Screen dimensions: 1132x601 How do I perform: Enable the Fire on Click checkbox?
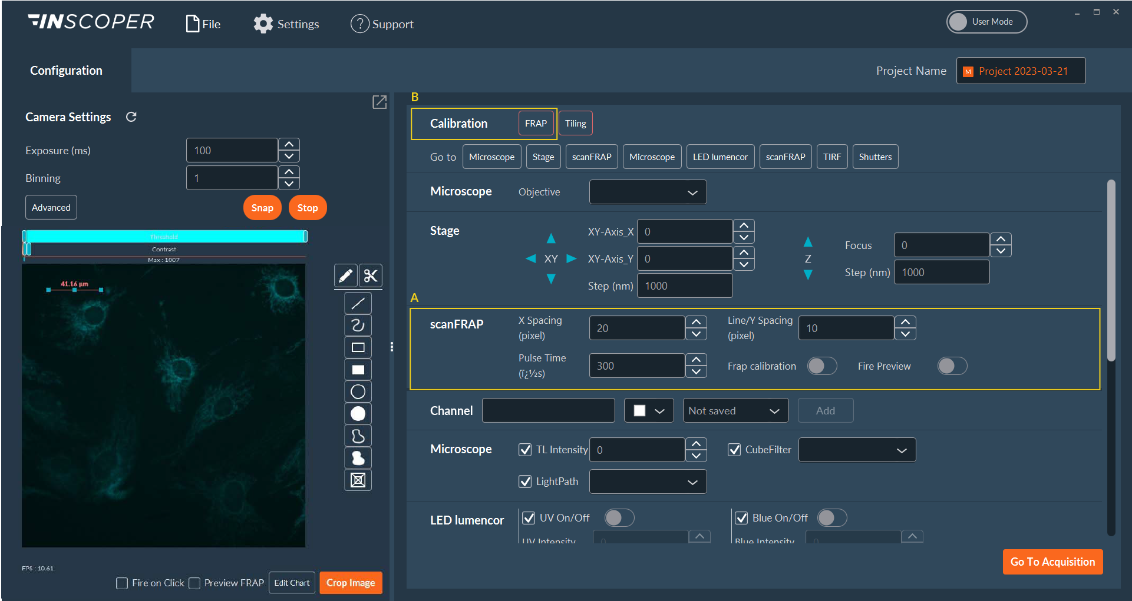(x=122, y=583)
